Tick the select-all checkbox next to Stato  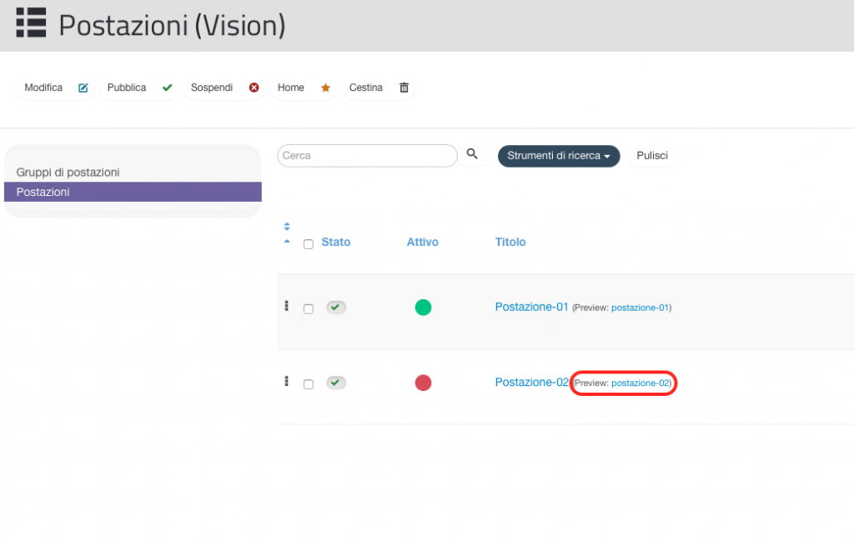309,244
